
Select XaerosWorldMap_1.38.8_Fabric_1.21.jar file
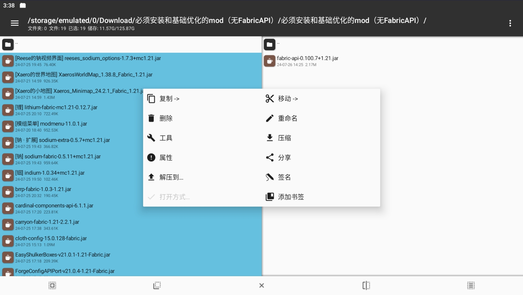click(x=131, y=77)
